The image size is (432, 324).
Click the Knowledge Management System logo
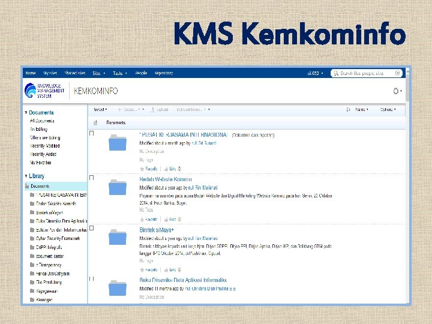[44, 91]
